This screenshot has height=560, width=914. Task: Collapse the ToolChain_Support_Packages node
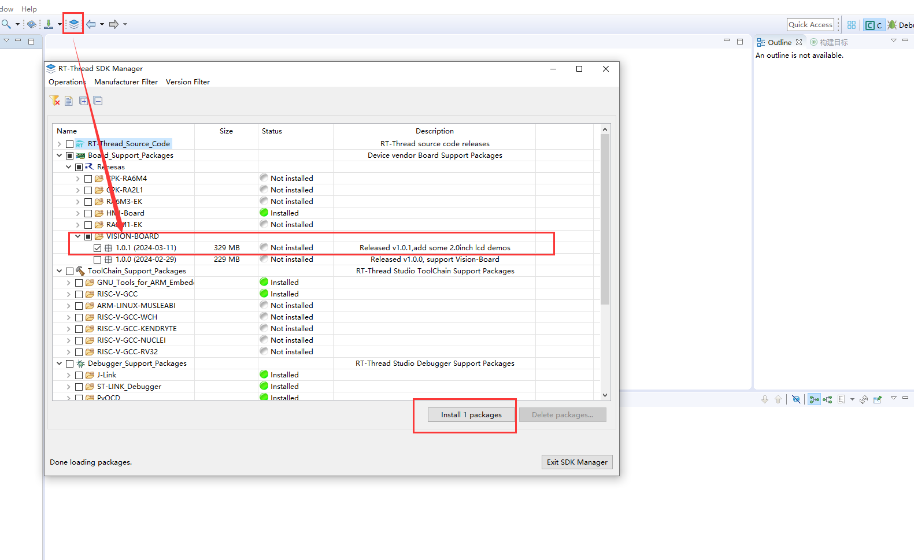point(59,271)
